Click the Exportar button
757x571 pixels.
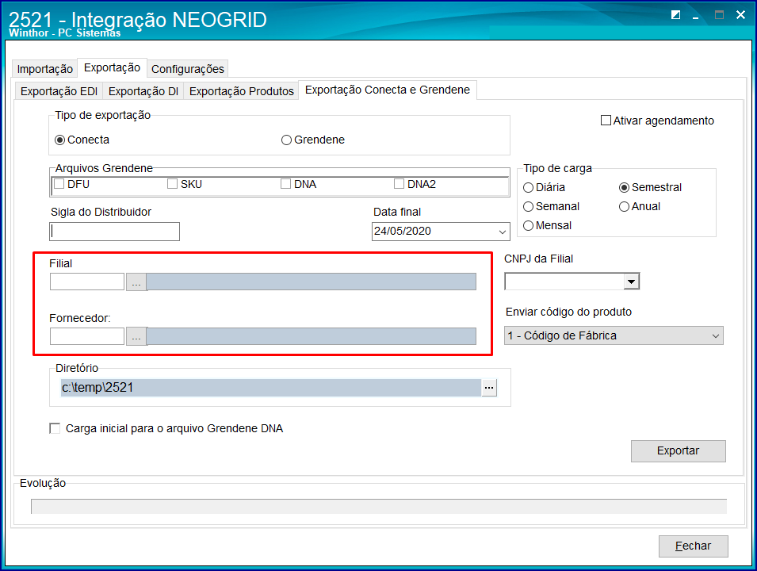coord(678,450)
